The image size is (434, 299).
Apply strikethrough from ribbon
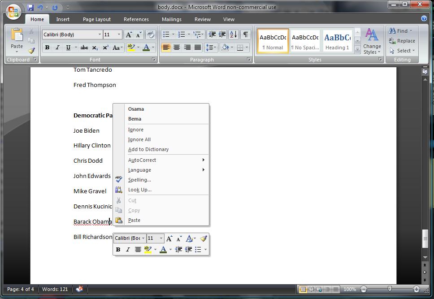pos(84,48)
